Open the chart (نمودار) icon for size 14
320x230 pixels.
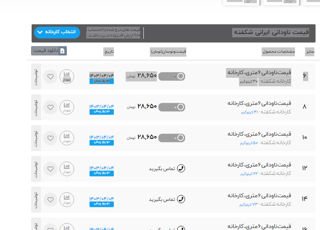coord(67,200)
